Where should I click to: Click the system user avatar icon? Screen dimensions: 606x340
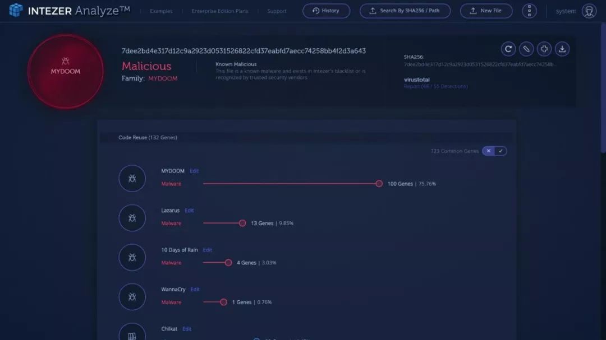tap(589, 11)
